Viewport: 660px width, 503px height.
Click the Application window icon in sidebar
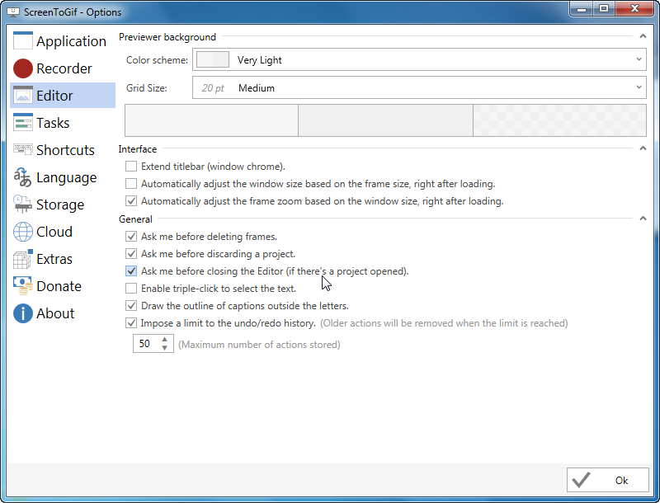[23, 40]
